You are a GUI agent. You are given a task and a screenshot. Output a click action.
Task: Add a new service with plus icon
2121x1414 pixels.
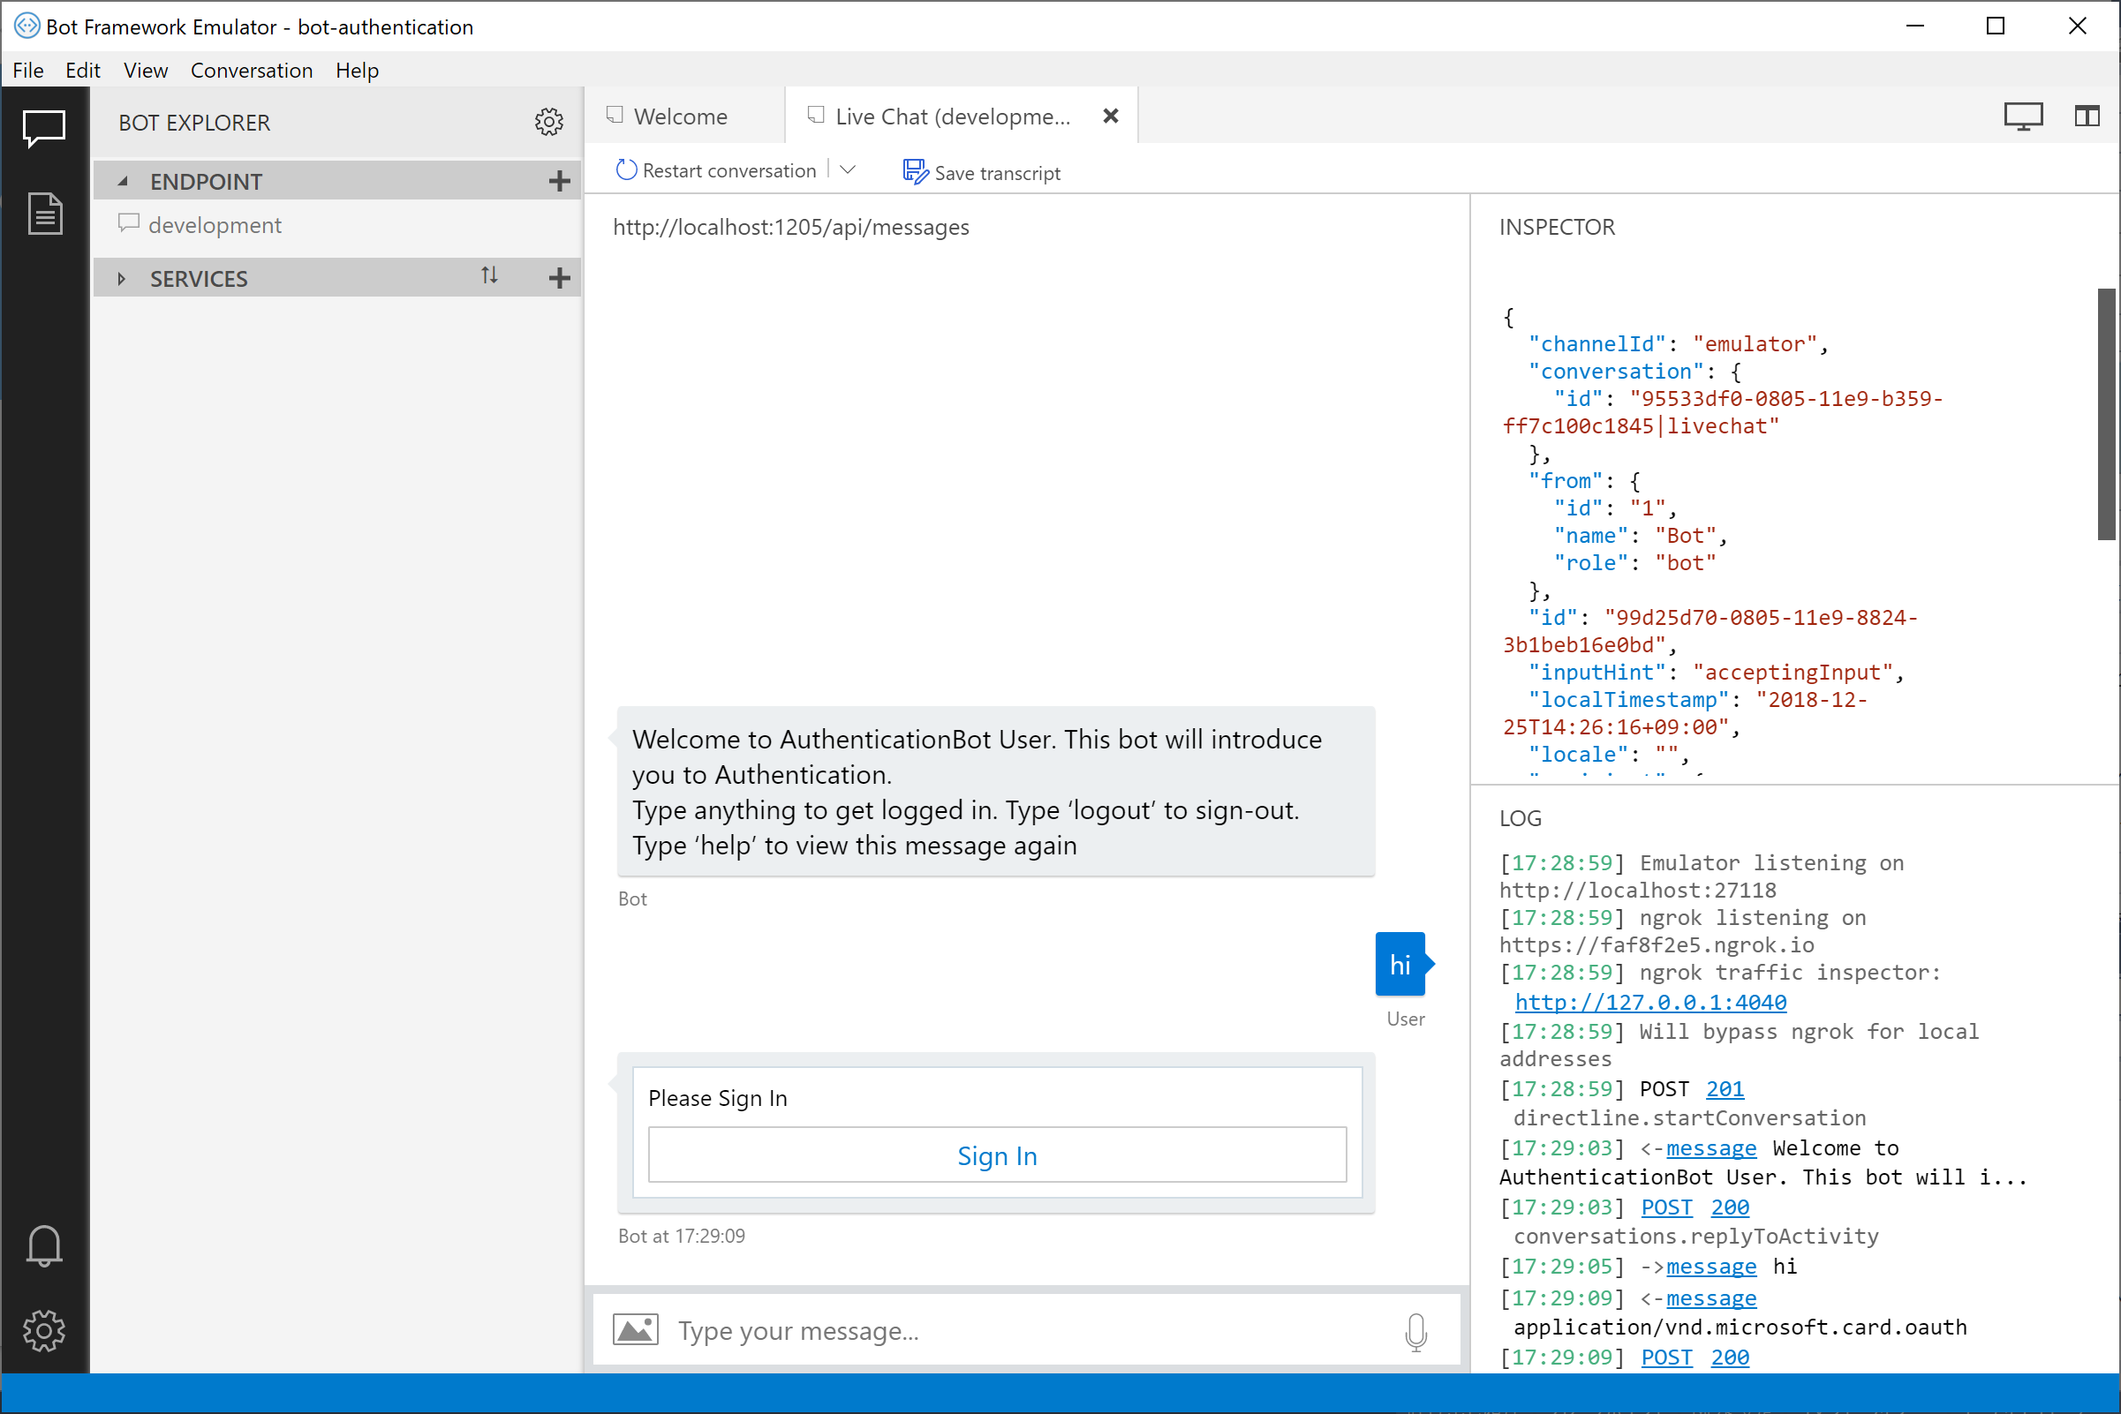click(559, 278)
